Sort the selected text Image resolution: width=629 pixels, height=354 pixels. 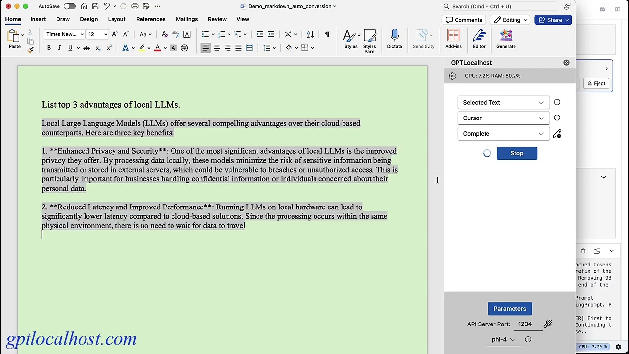310,34
